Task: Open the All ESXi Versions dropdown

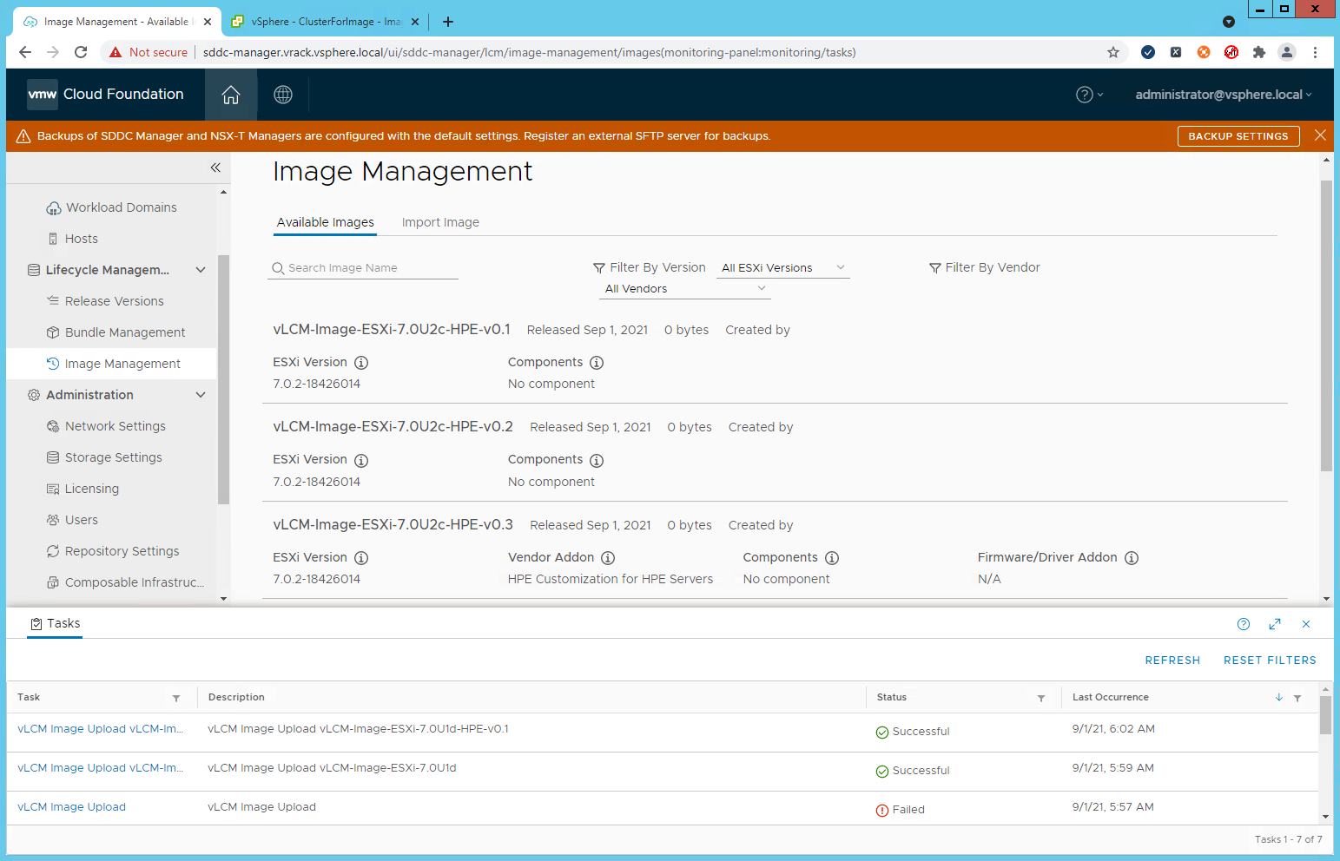Action: pos(783,268)
